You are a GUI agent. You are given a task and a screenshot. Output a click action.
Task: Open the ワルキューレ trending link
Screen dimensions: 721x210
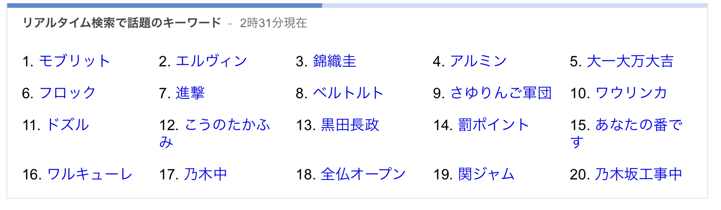point(90,174)
